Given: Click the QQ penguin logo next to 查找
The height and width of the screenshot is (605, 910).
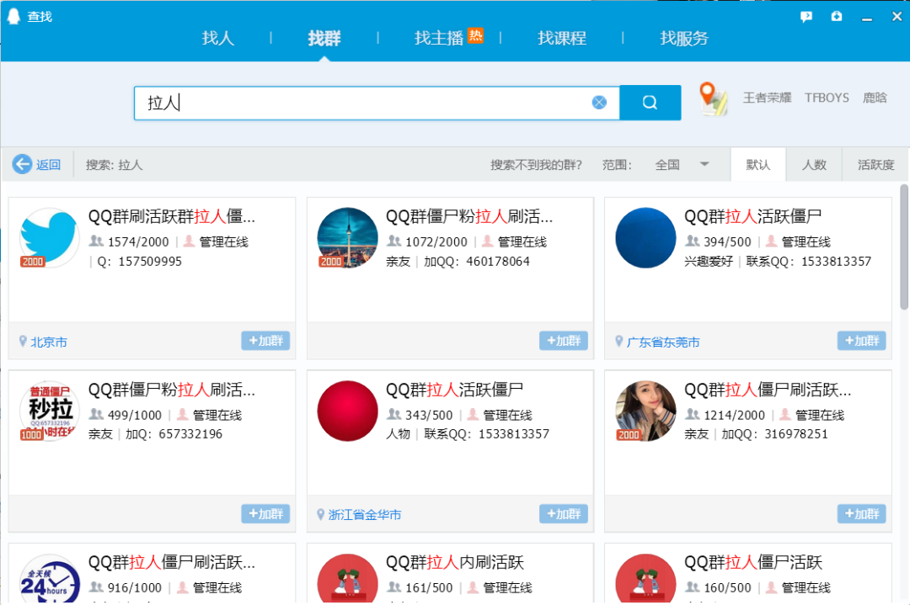Looking at the screenshot, I should tap(12, 15).
